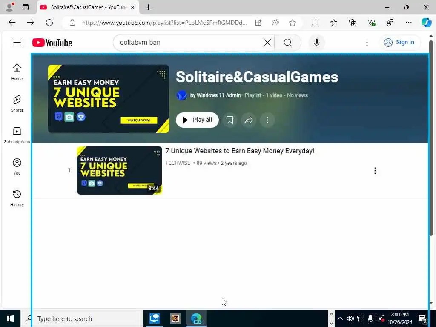This screenshot has height=327, width=436.
Task: Click the playlist cover thumbnail in the header
Action: 109,99
